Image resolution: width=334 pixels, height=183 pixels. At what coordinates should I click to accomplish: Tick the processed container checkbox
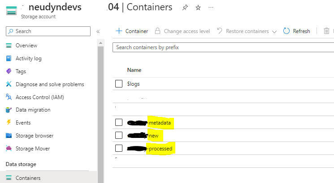point(119,148)
